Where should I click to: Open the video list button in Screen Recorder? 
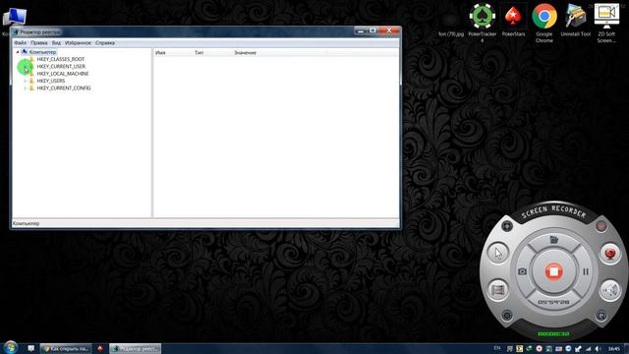(x=498, y=289)
